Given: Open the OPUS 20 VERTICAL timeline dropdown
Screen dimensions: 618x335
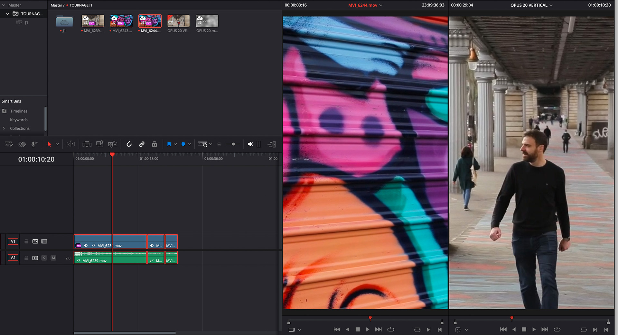Looking at the screenshot, I should point(551,5).
